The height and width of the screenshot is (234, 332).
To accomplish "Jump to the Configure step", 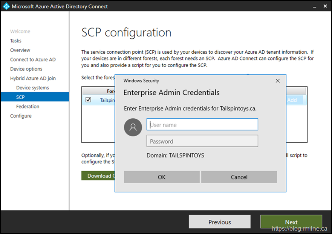I will (21, 116).
